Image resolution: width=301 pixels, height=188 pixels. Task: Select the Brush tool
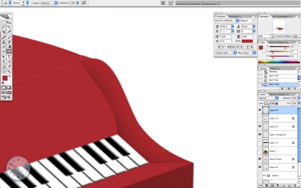point(9,38)
